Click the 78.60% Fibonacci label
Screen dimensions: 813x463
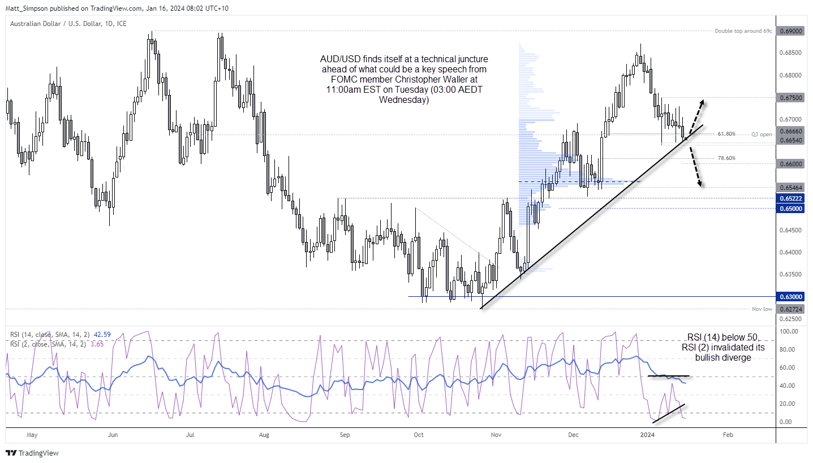726,158
